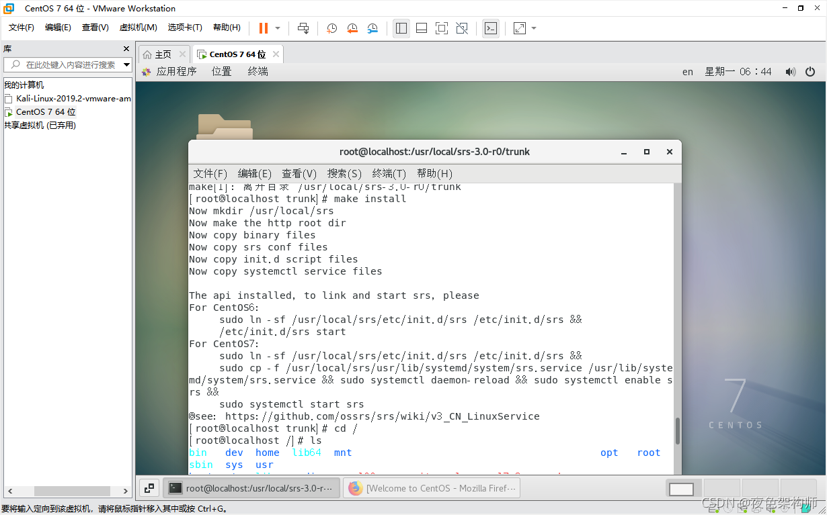Open VMware 编辑(E) menu
Image resolution: width=827 pixels, height=515 pixels.
[x=58, y=28]
